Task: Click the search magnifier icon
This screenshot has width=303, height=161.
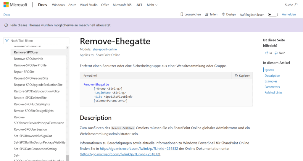Action: pos(296,5)
